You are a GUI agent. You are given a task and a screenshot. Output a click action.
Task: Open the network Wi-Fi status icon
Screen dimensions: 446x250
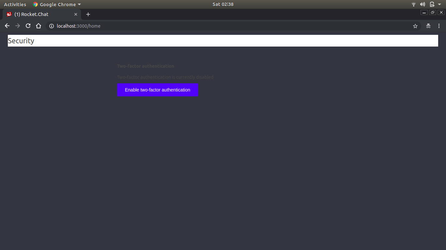(413, 4)
